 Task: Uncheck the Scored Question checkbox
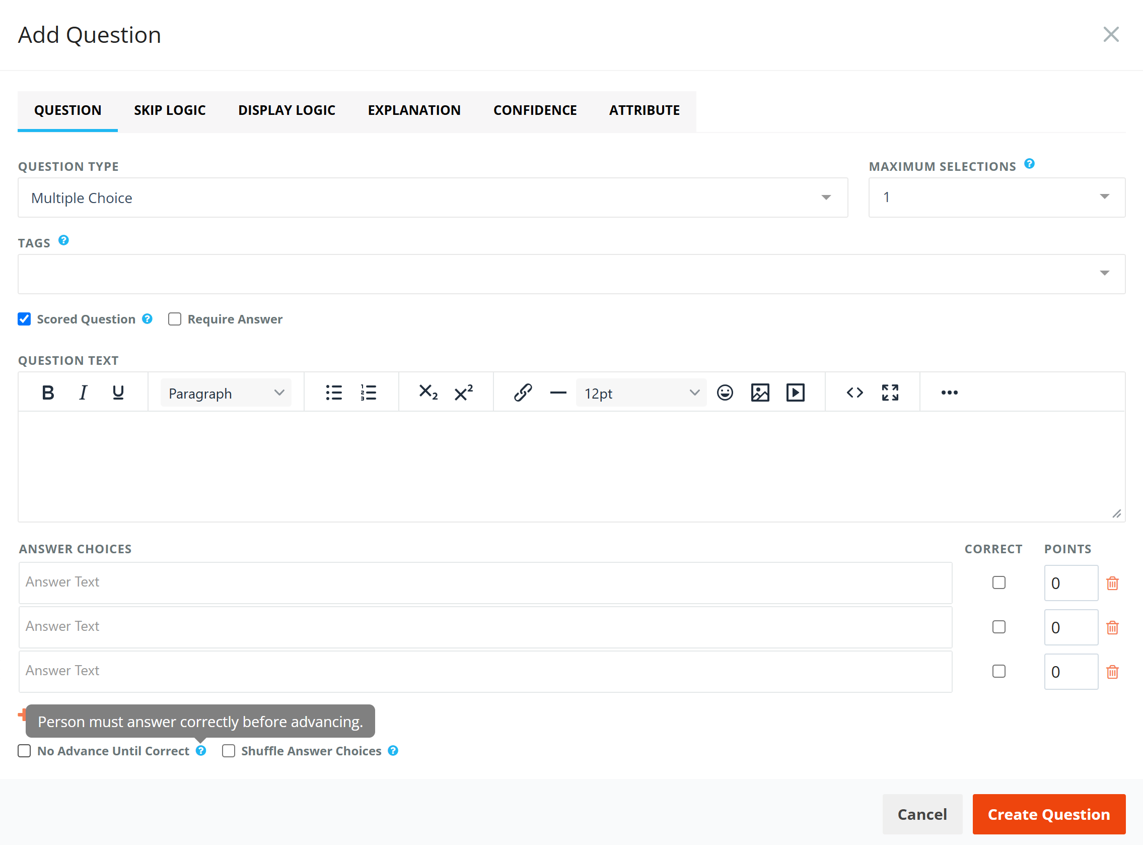tap(24, 319)
